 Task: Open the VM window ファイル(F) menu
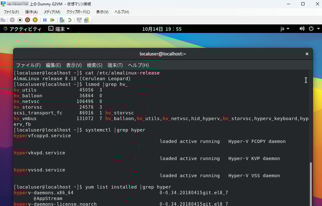11,12
